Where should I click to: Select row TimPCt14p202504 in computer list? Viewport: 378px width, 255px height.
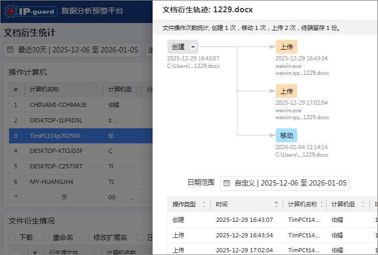[x=81, y=136]
